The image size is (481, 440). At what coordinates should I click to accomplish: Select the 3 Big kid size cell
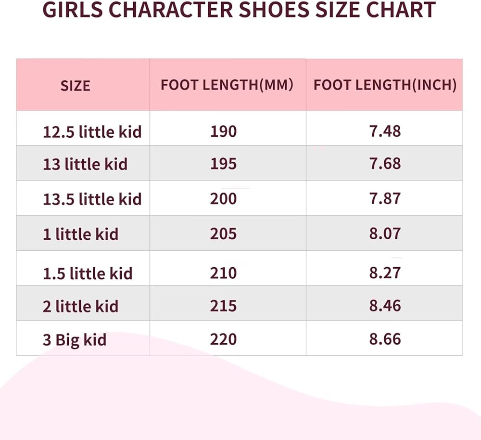coord(75,340)
